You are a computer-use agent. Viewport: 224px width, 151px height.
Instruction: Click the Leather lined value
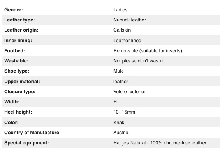tap(127, 41)
